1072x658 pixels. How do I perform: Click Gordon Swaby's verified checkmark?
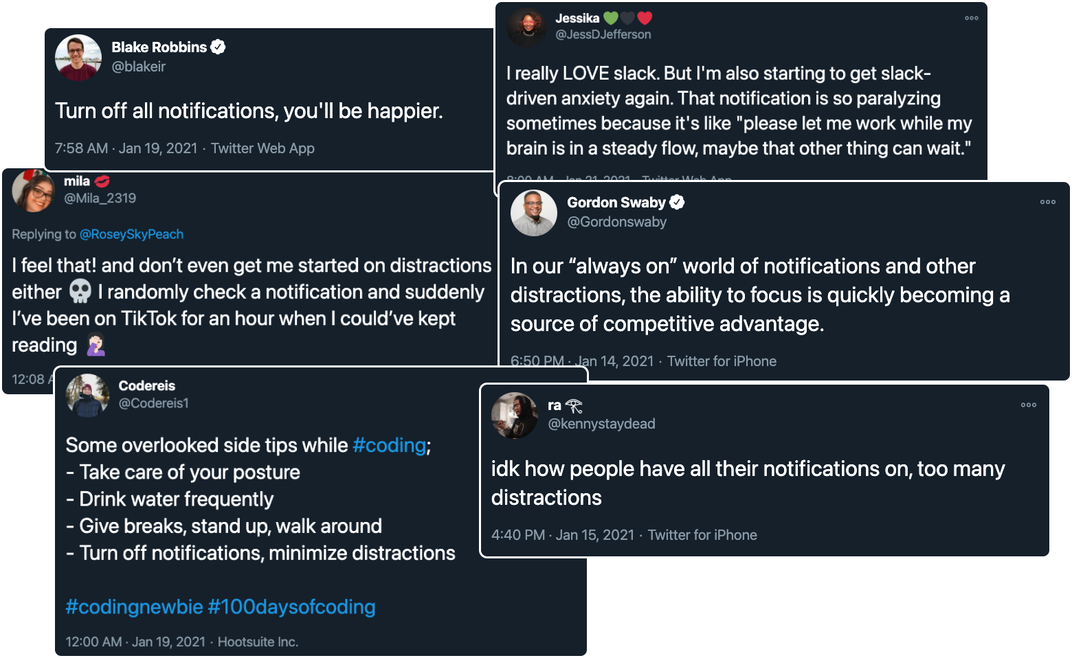tap(677, 202)
